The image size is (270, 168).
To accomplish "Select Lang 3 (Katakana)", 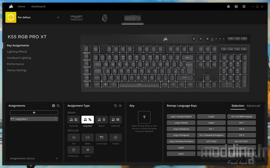I will [181, 129].
